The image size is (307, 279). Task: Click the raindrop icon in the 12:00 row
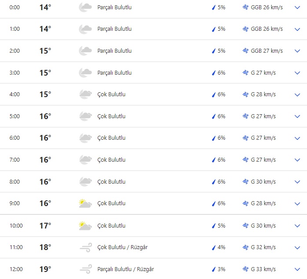click(x=214, y=269)
